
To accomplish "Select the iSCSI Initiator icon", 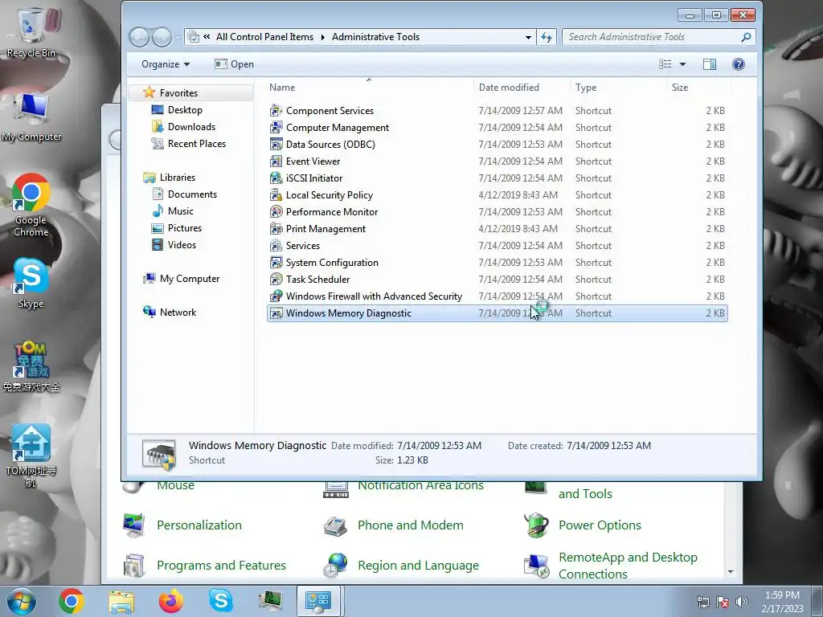I will 276,178.
